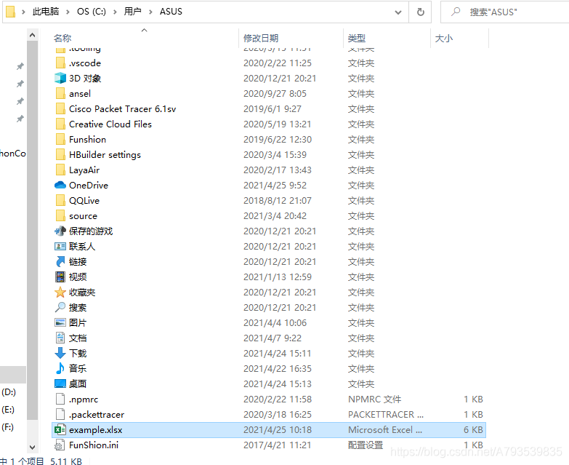Open the example.xlsx Excel file icon
569x465 pixels.
tap(60, 430)
